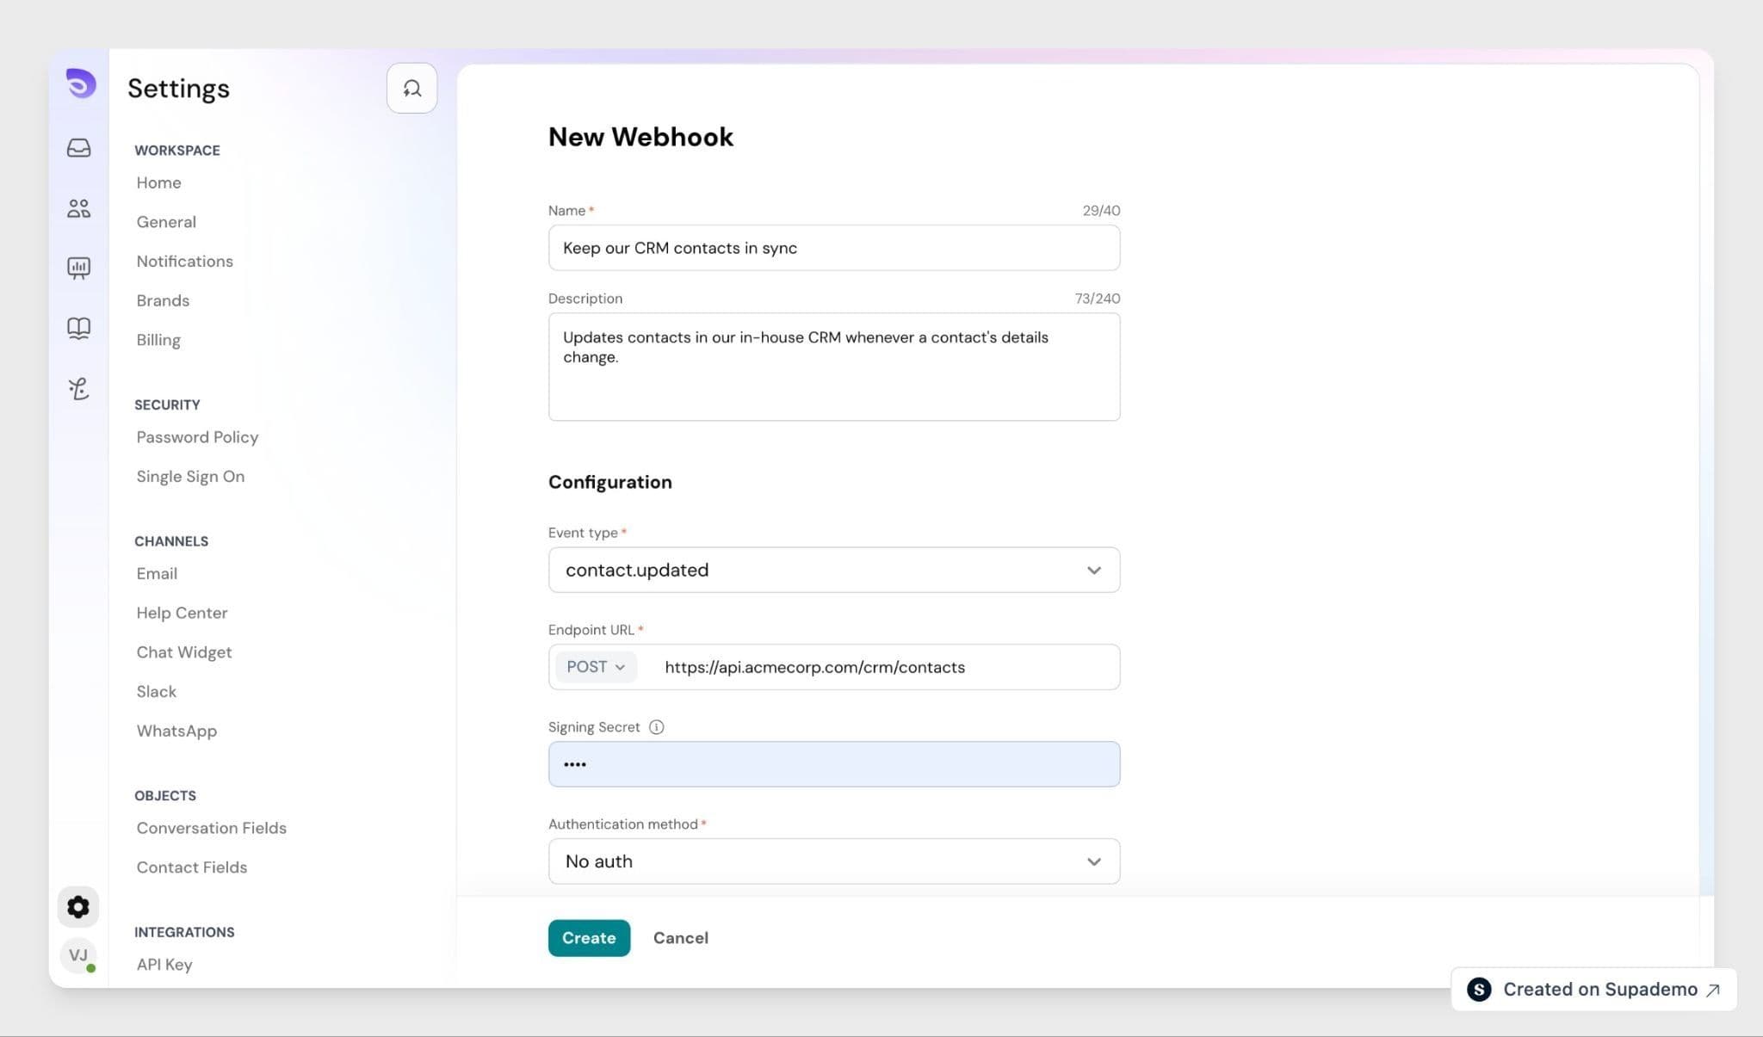Open Email channel settings

[x=157, y=574]
